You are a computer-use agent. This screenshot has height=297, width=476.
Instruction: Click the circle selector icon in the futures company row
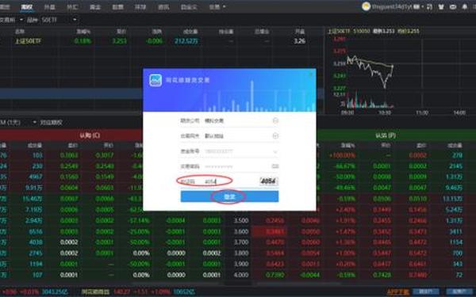pos(275,120)
